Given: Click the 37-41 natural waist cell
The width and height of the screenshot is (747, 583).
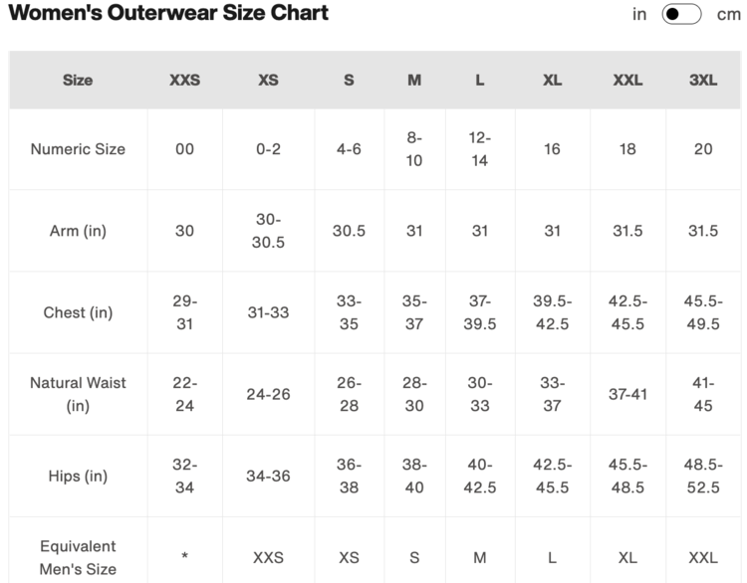Looking at the screenshot, I should coord(627,394).
